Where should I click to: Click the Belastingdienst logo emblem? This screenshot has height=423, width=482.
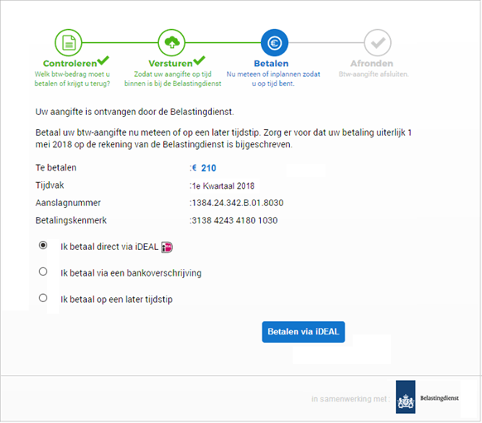tap(406, 397)
